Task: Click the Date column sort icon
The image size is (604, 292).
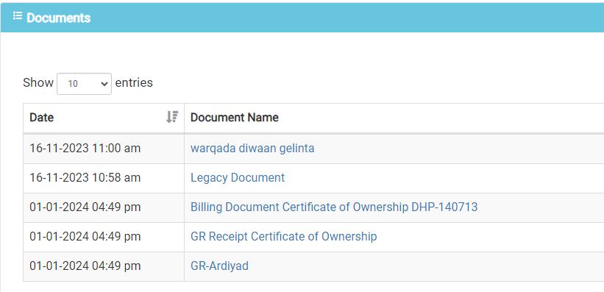Action: click(x=172, y=117)
